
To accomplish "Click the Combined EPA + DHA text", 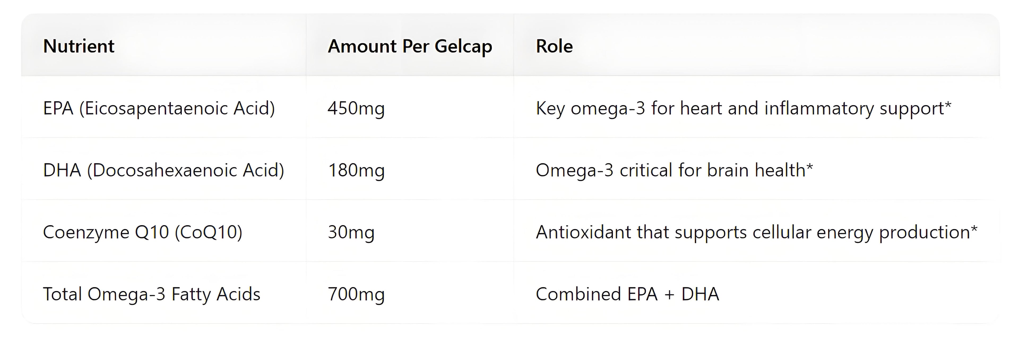I will point(627,294).
